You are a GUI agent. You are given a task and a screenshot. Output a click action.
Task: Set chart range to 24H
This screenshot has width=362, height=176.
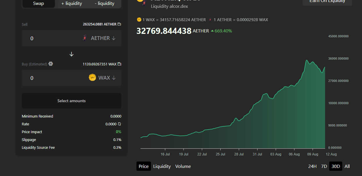tap(312, 166)
